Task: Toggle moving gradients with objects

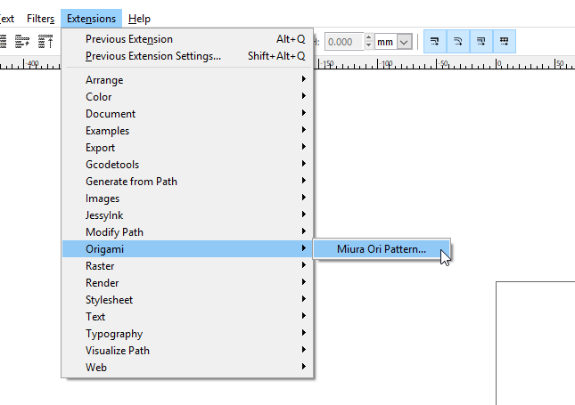Action: pos(481,42)
